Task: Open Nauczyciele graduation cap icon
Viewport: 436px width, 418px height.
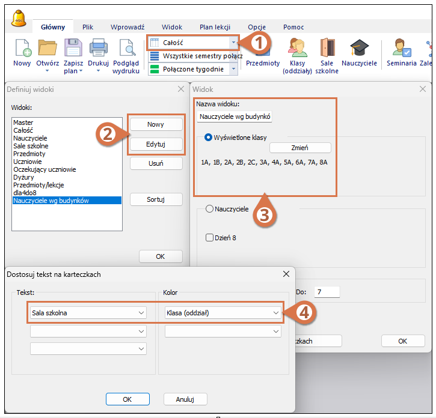Action: (x=359, y=47)
